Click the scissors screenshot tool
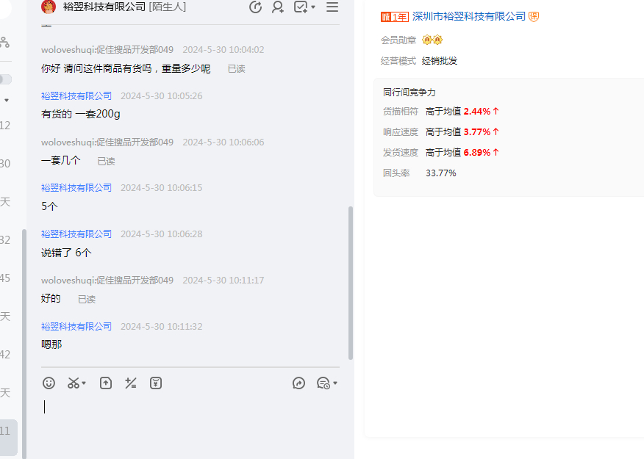The width and height of the screenshot is (644, 459). (73, 383)
